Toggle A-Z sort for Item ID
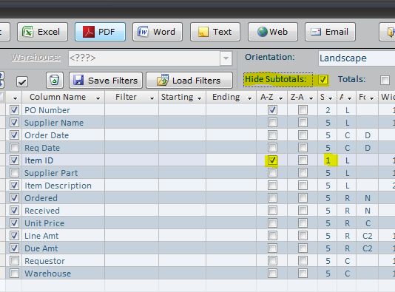The image size is (395, 292). (272, 160)
